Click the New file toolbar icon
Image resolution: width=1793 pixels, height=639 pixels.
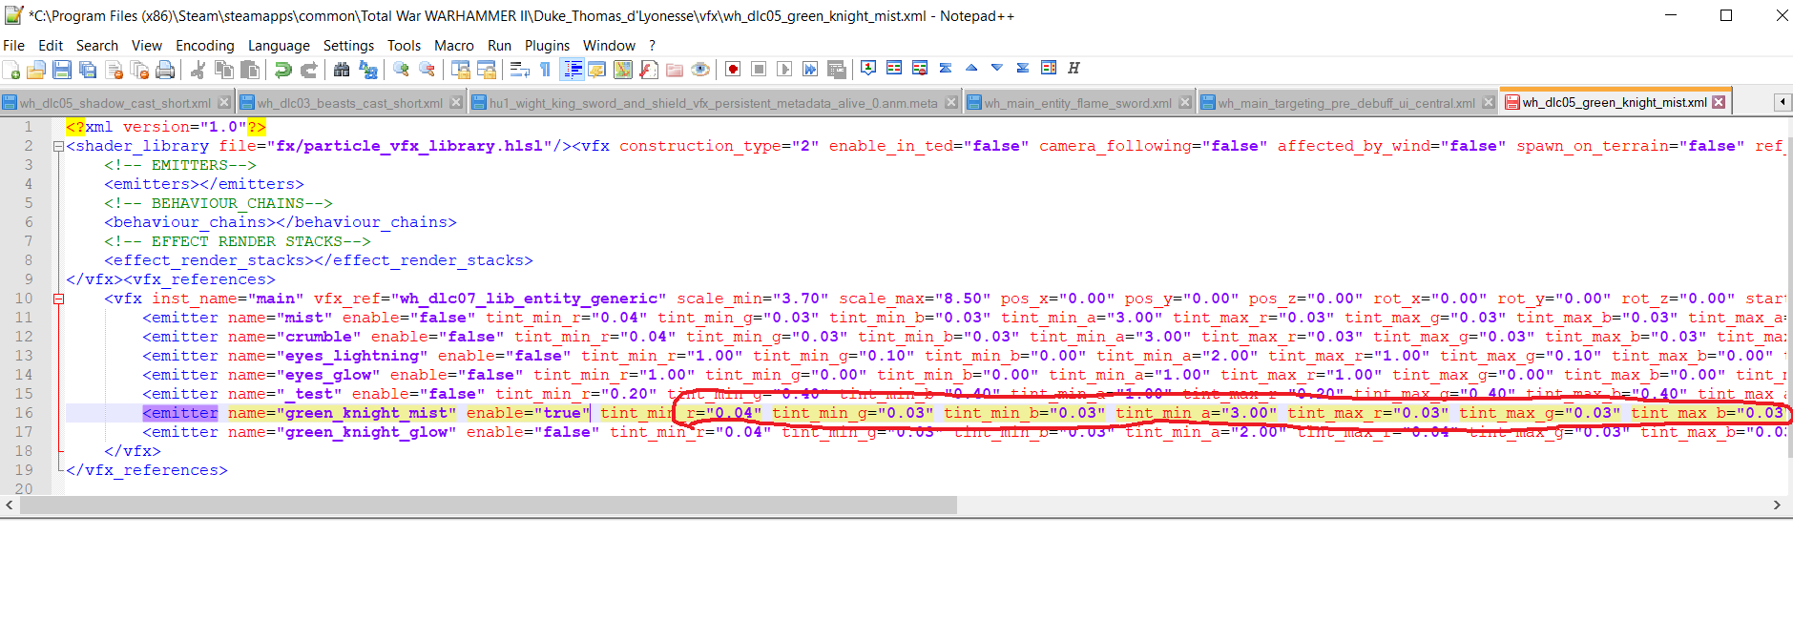click(x=11, y=69)
